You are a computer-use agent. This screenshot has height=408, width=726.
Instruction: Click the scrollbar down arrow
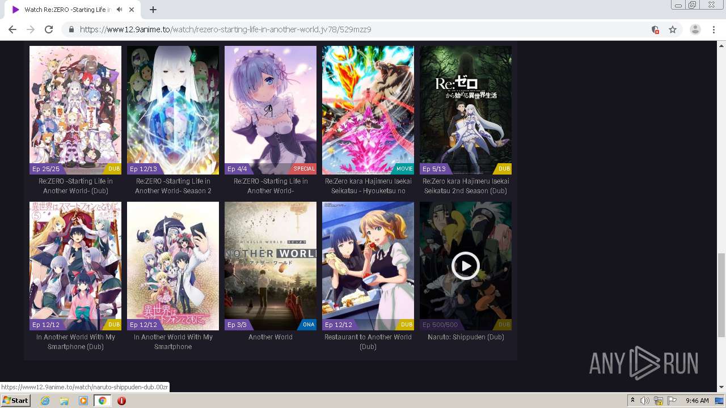click(721, 388)
